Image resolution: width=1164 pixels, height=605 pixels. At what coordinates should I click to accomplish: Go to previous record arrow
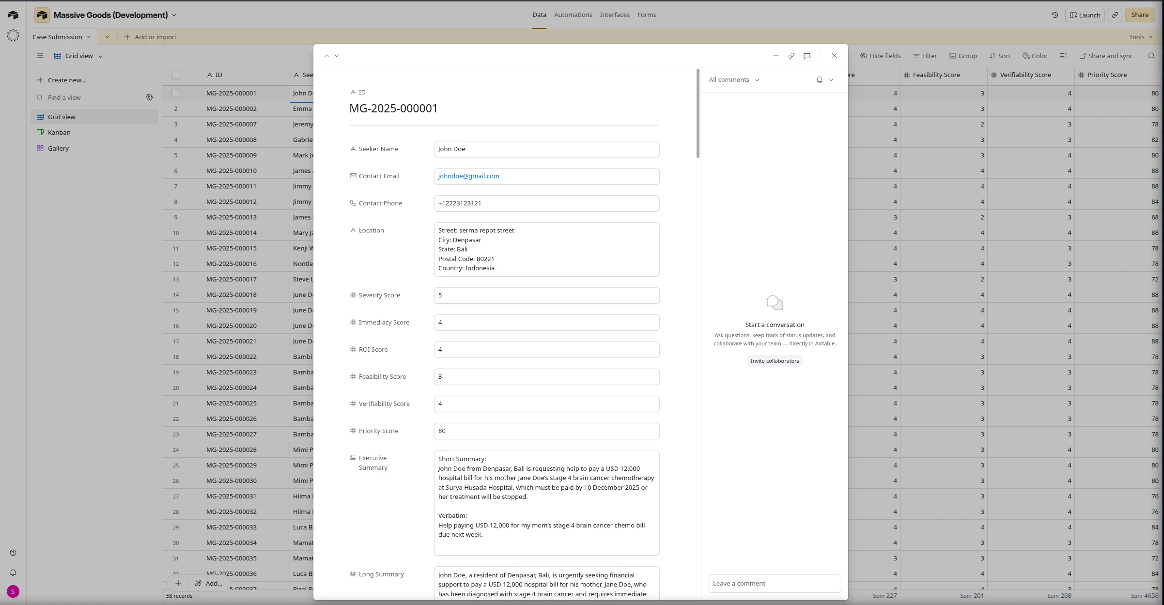(x=327, y=56)
